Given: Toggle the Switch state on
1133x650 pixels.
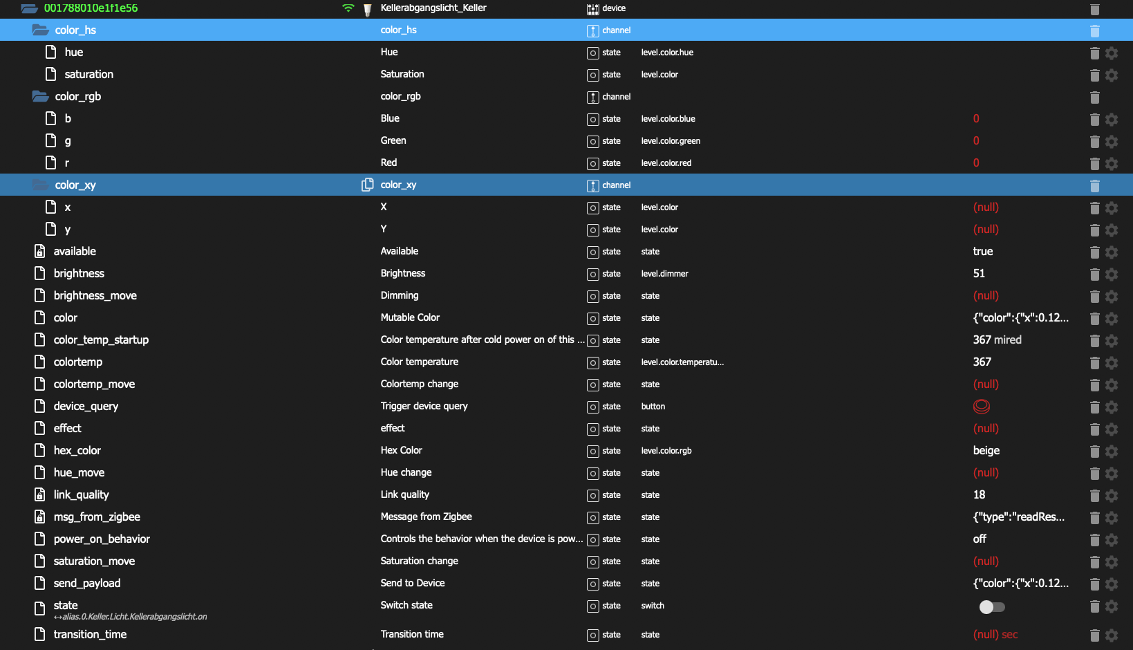Looking at the screenshot, I should (992, 606).
